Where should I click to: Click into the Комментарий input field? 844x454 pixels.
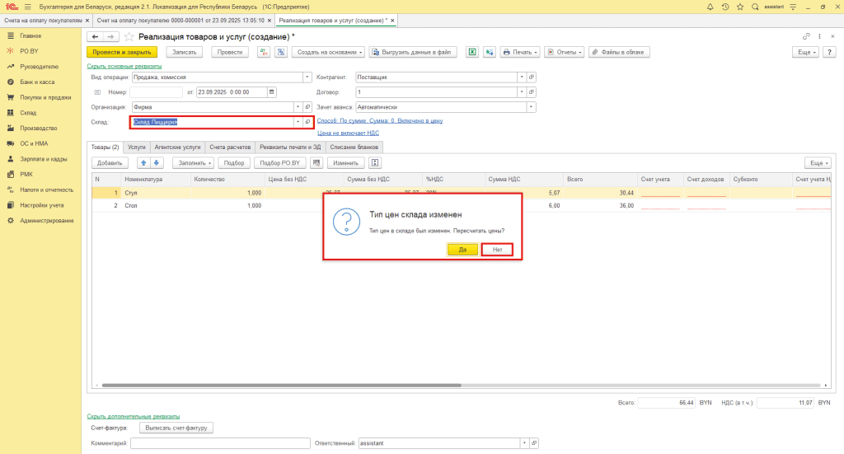click(x=219, y=443)
